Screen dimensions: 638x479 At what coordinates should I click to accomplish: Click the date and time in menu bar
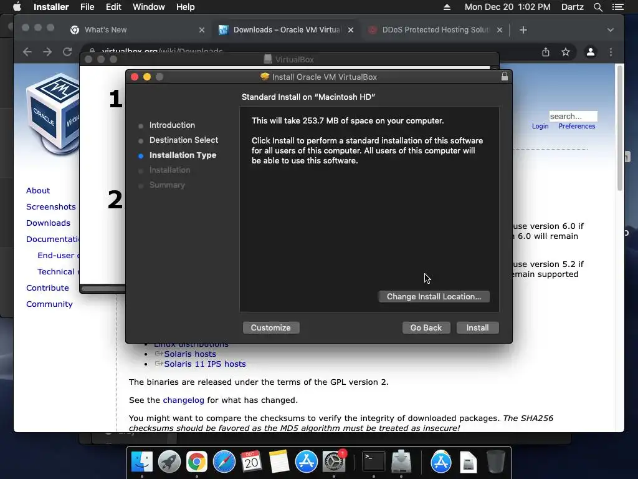(507, 7)
